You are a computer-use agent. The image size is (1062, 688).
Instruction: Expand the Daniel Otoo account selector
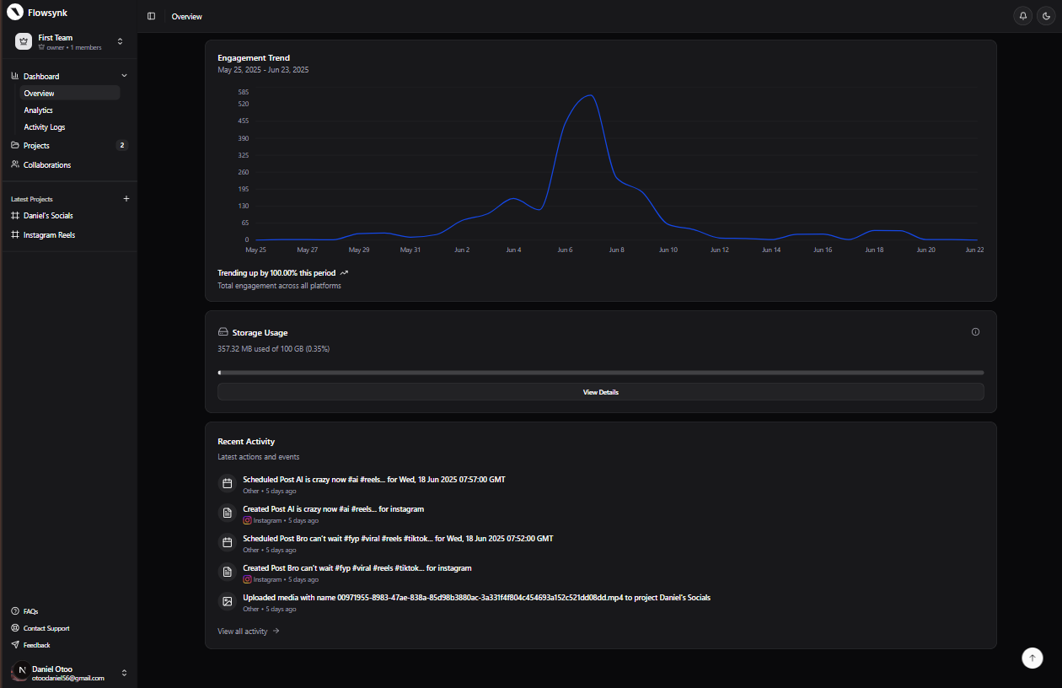pos(124,672)
